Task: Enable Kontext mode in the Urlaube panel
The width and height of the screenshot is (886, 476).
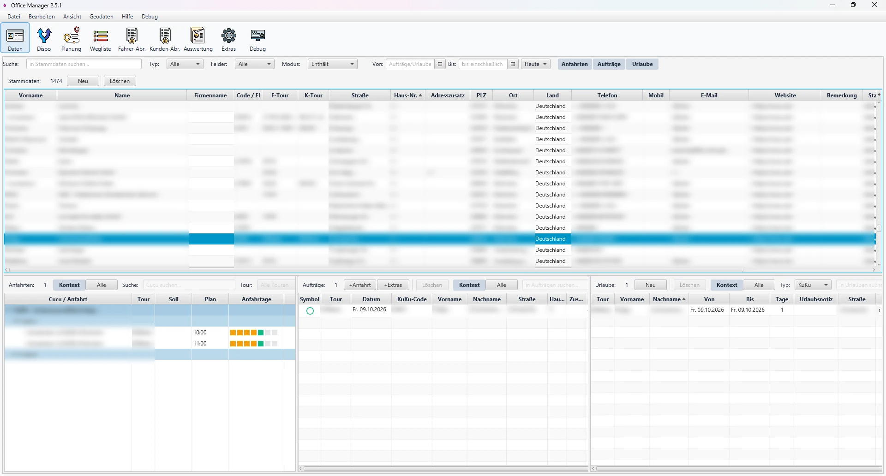Action: [727, 285]
